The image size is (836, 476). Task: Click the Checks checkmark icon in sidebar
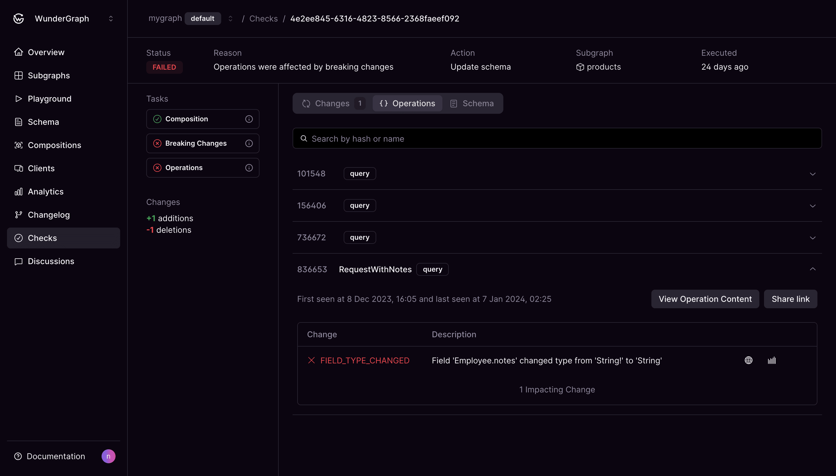19,238
